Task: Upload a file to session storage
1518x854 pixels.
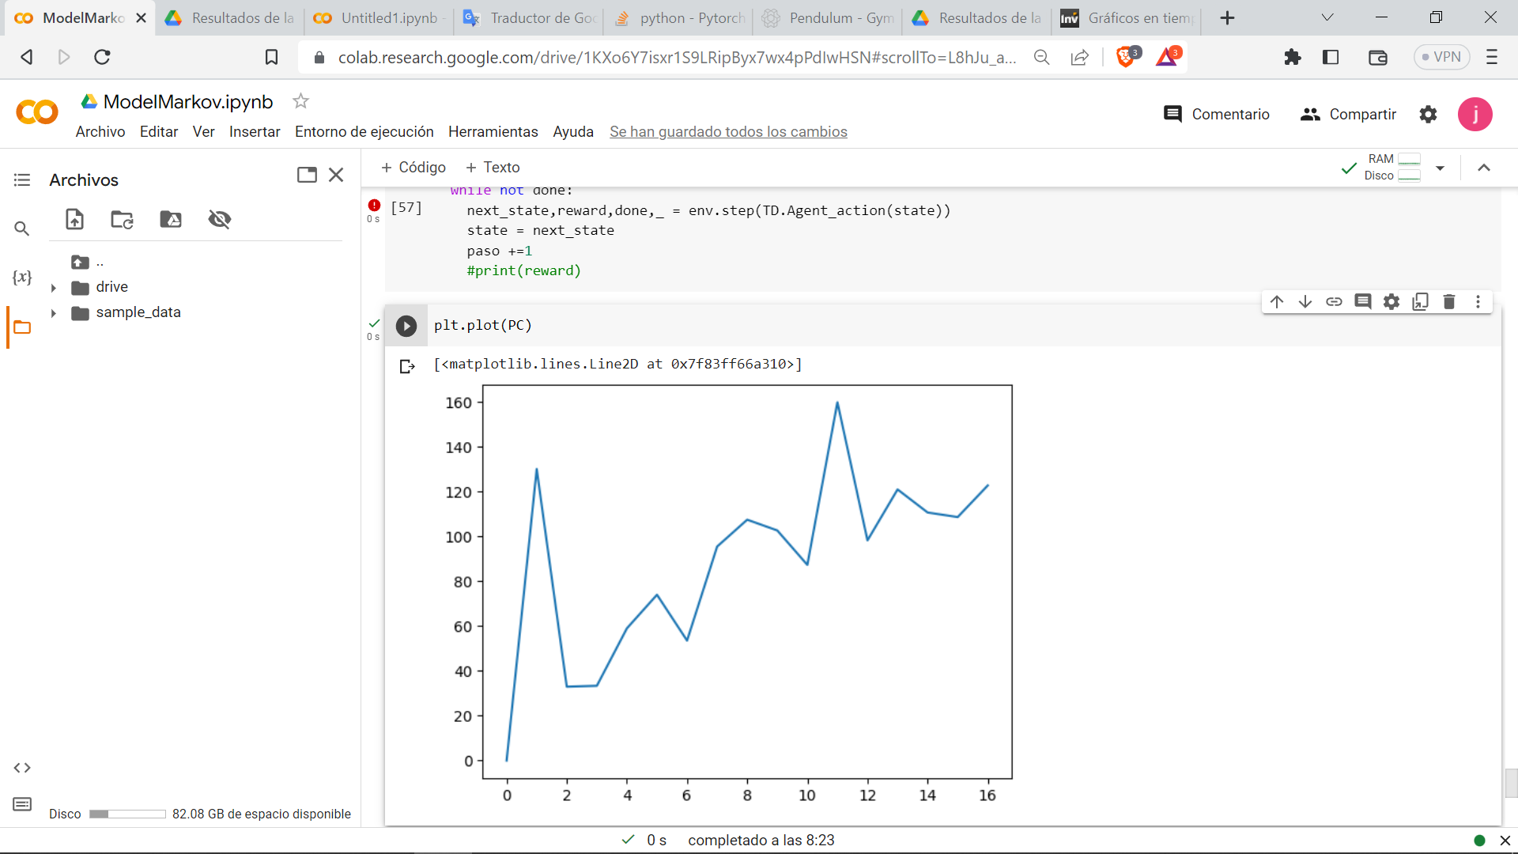Action: point(74,219)
